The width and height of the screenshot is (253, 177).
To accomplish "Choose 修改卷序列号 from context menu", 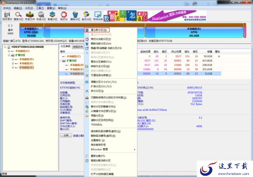I will click(98, 145).
